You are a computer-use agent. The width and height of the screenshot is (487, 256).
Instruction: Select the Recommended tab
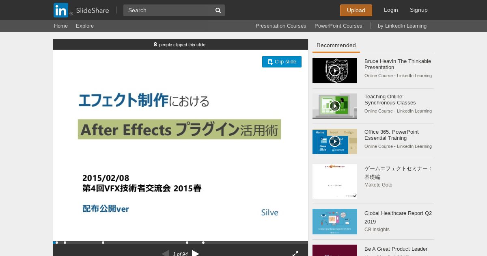336,45
